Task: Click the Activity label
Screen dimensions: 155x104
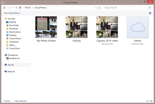Action: point(77,41)
